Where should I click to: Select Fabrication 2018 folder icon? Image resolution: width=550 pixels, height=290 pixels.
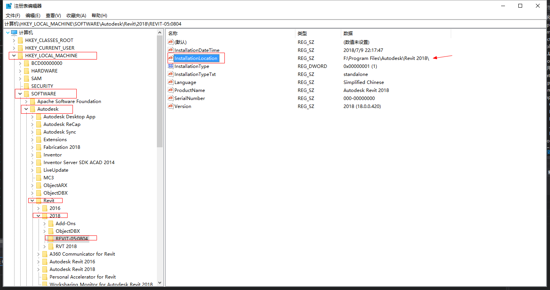pos(39,147)
